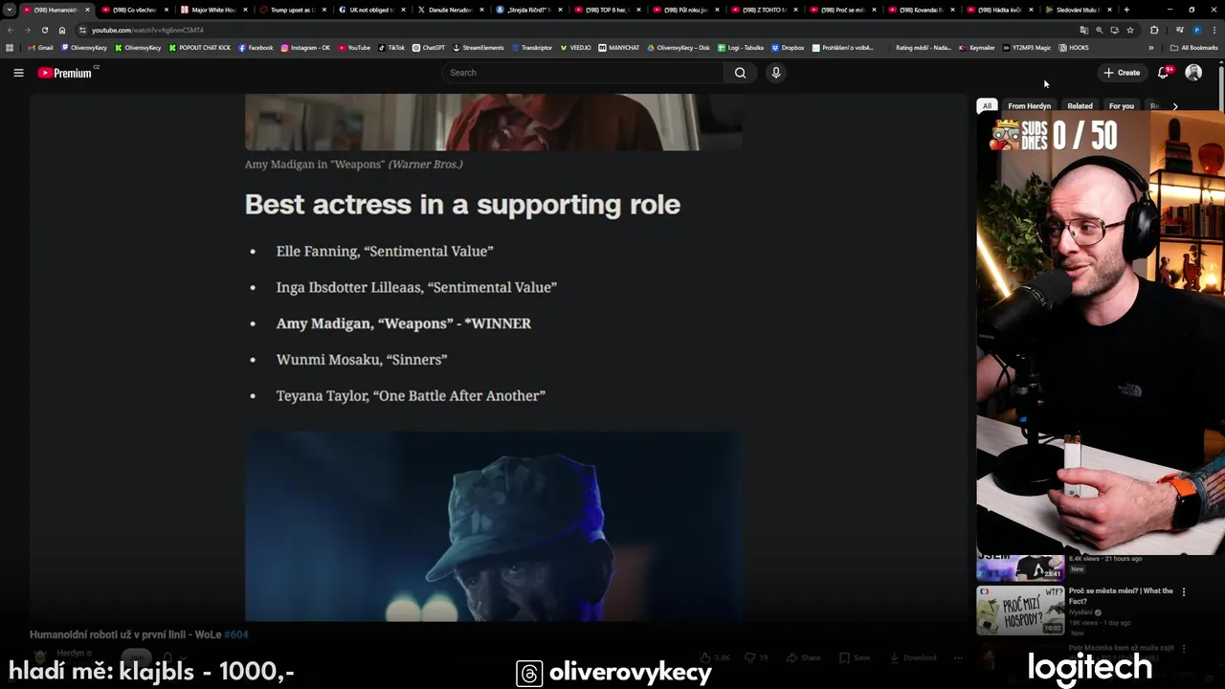Image resolution: width=1225 pixels, height=689 pixels.
Task: Bookmark this page with star icon
Action: pos(1130,30)
